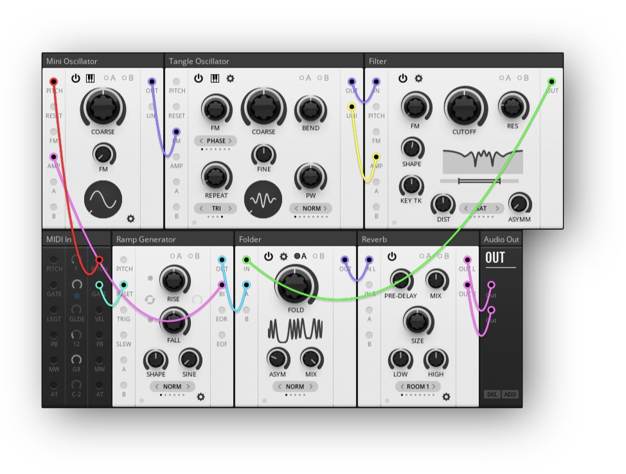Select preset A in Folder module
626x474 pixels.
point(300,256)
